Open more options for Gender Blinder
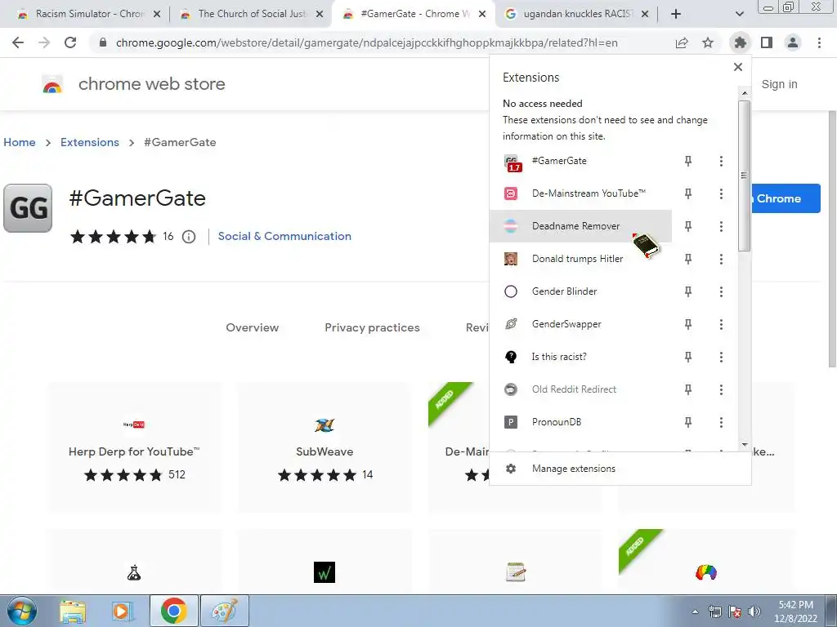This screenshot has width=837, height=627. (721, 291)
